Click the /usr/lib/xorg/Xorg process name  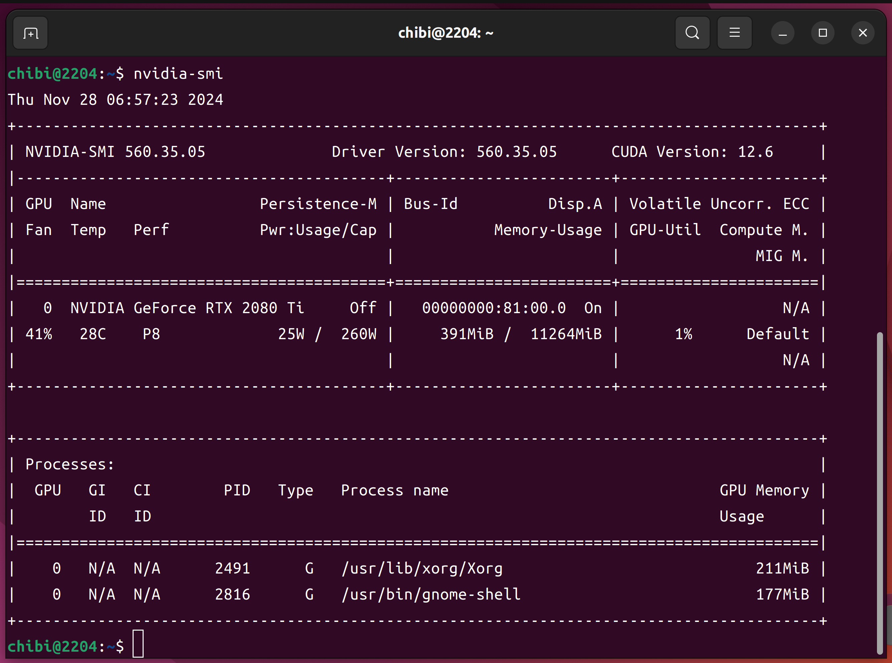coord(422,569)
